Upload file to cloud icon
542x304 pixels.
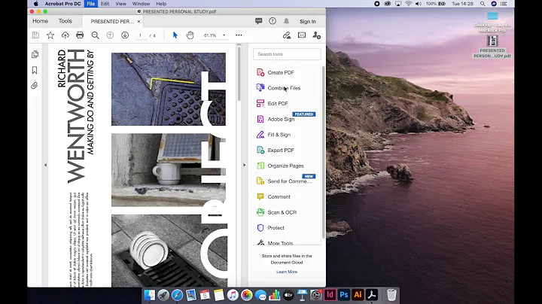pyautogui.click(x=65, y=35)
